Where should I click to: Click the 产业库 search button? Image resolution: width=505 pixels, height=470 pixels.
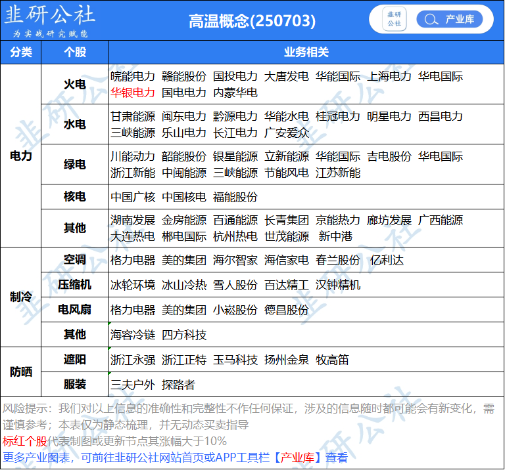[450, 19]
